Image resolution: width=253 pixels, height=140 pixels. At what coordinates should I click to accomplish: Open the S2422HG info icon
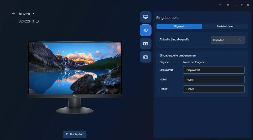(37, 21)
